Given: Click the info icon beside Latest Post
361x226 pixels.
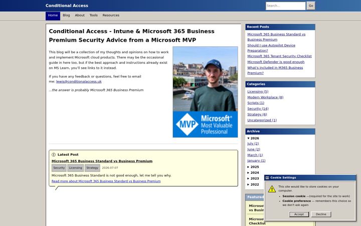Looking at the screenshot, I should point(54,155).
